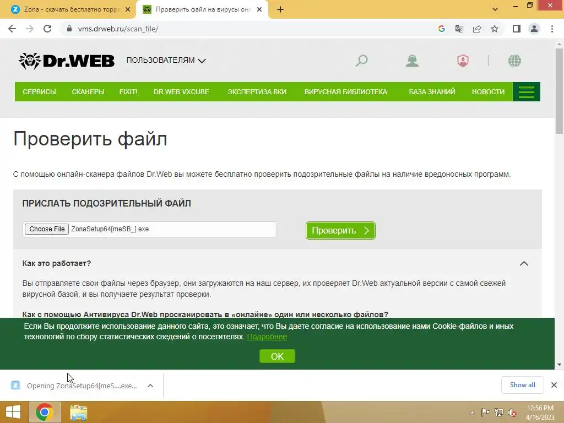Click Chrome icon in taskbar

45,412
